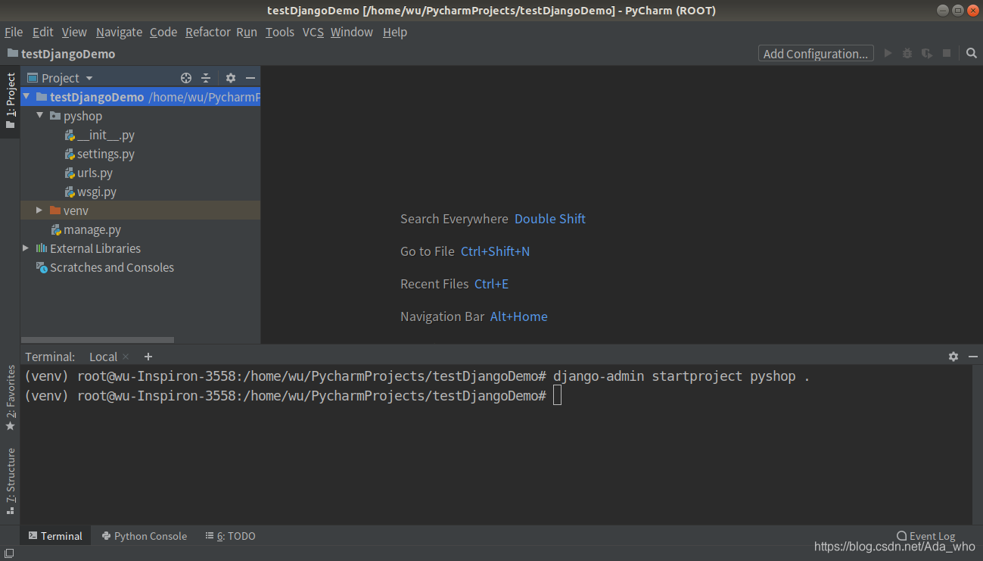
Task: Click the Locate/Scroll from Source crosshair icon
Action: point(186,78)
